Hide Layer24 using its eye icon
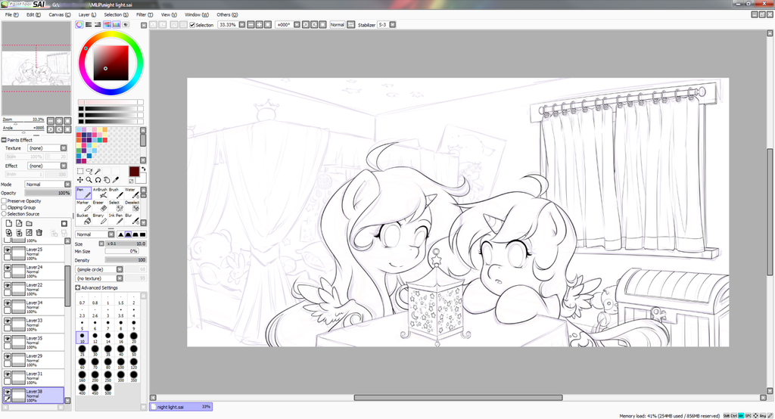Viewport: 775px width, 419px height. click(8, 268)
